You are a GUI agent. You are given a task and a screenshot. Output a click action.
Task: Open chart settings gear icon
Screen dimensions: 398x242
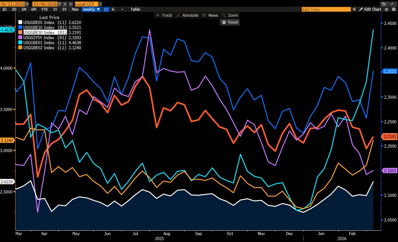tap(393, 9)
